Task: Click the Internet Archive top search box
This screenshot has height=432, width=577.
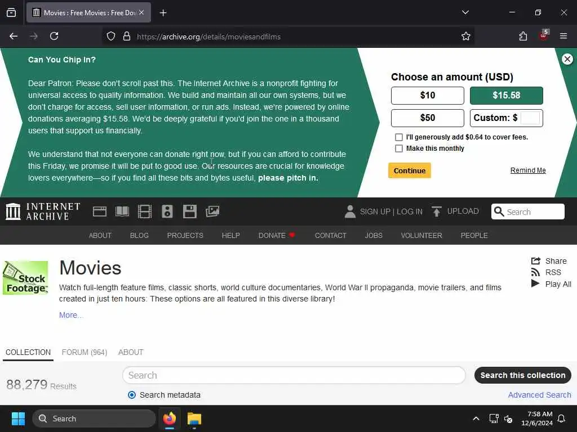Action: [527, 211]
